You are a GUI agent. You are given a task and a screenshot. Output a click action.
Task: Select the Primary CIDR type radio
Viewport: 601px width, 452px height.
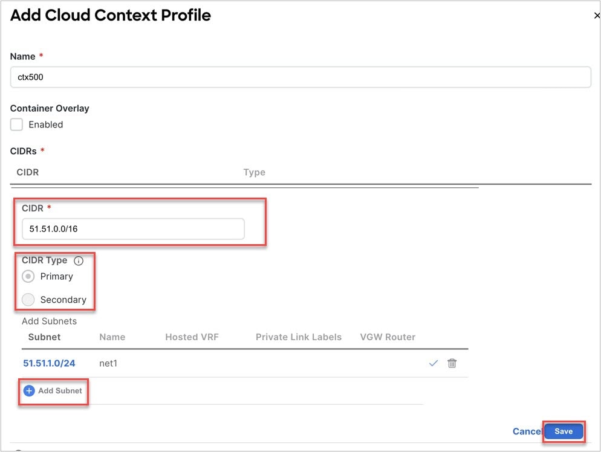tap(28, 276)
